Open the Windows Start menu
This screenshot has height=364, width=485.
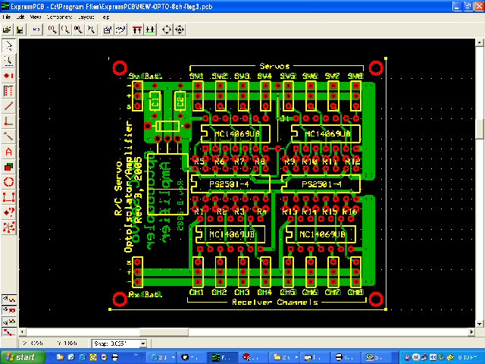[21, 357]
